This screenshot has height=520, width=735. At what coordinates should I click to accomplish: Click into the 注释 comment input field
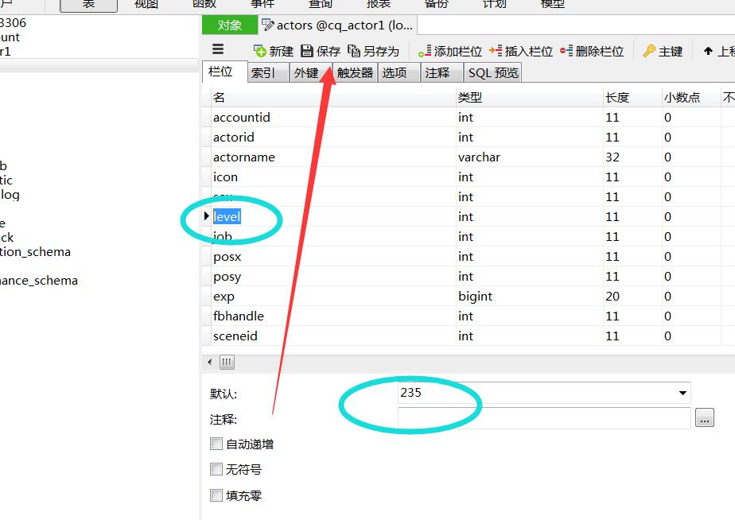pos(544,418)
